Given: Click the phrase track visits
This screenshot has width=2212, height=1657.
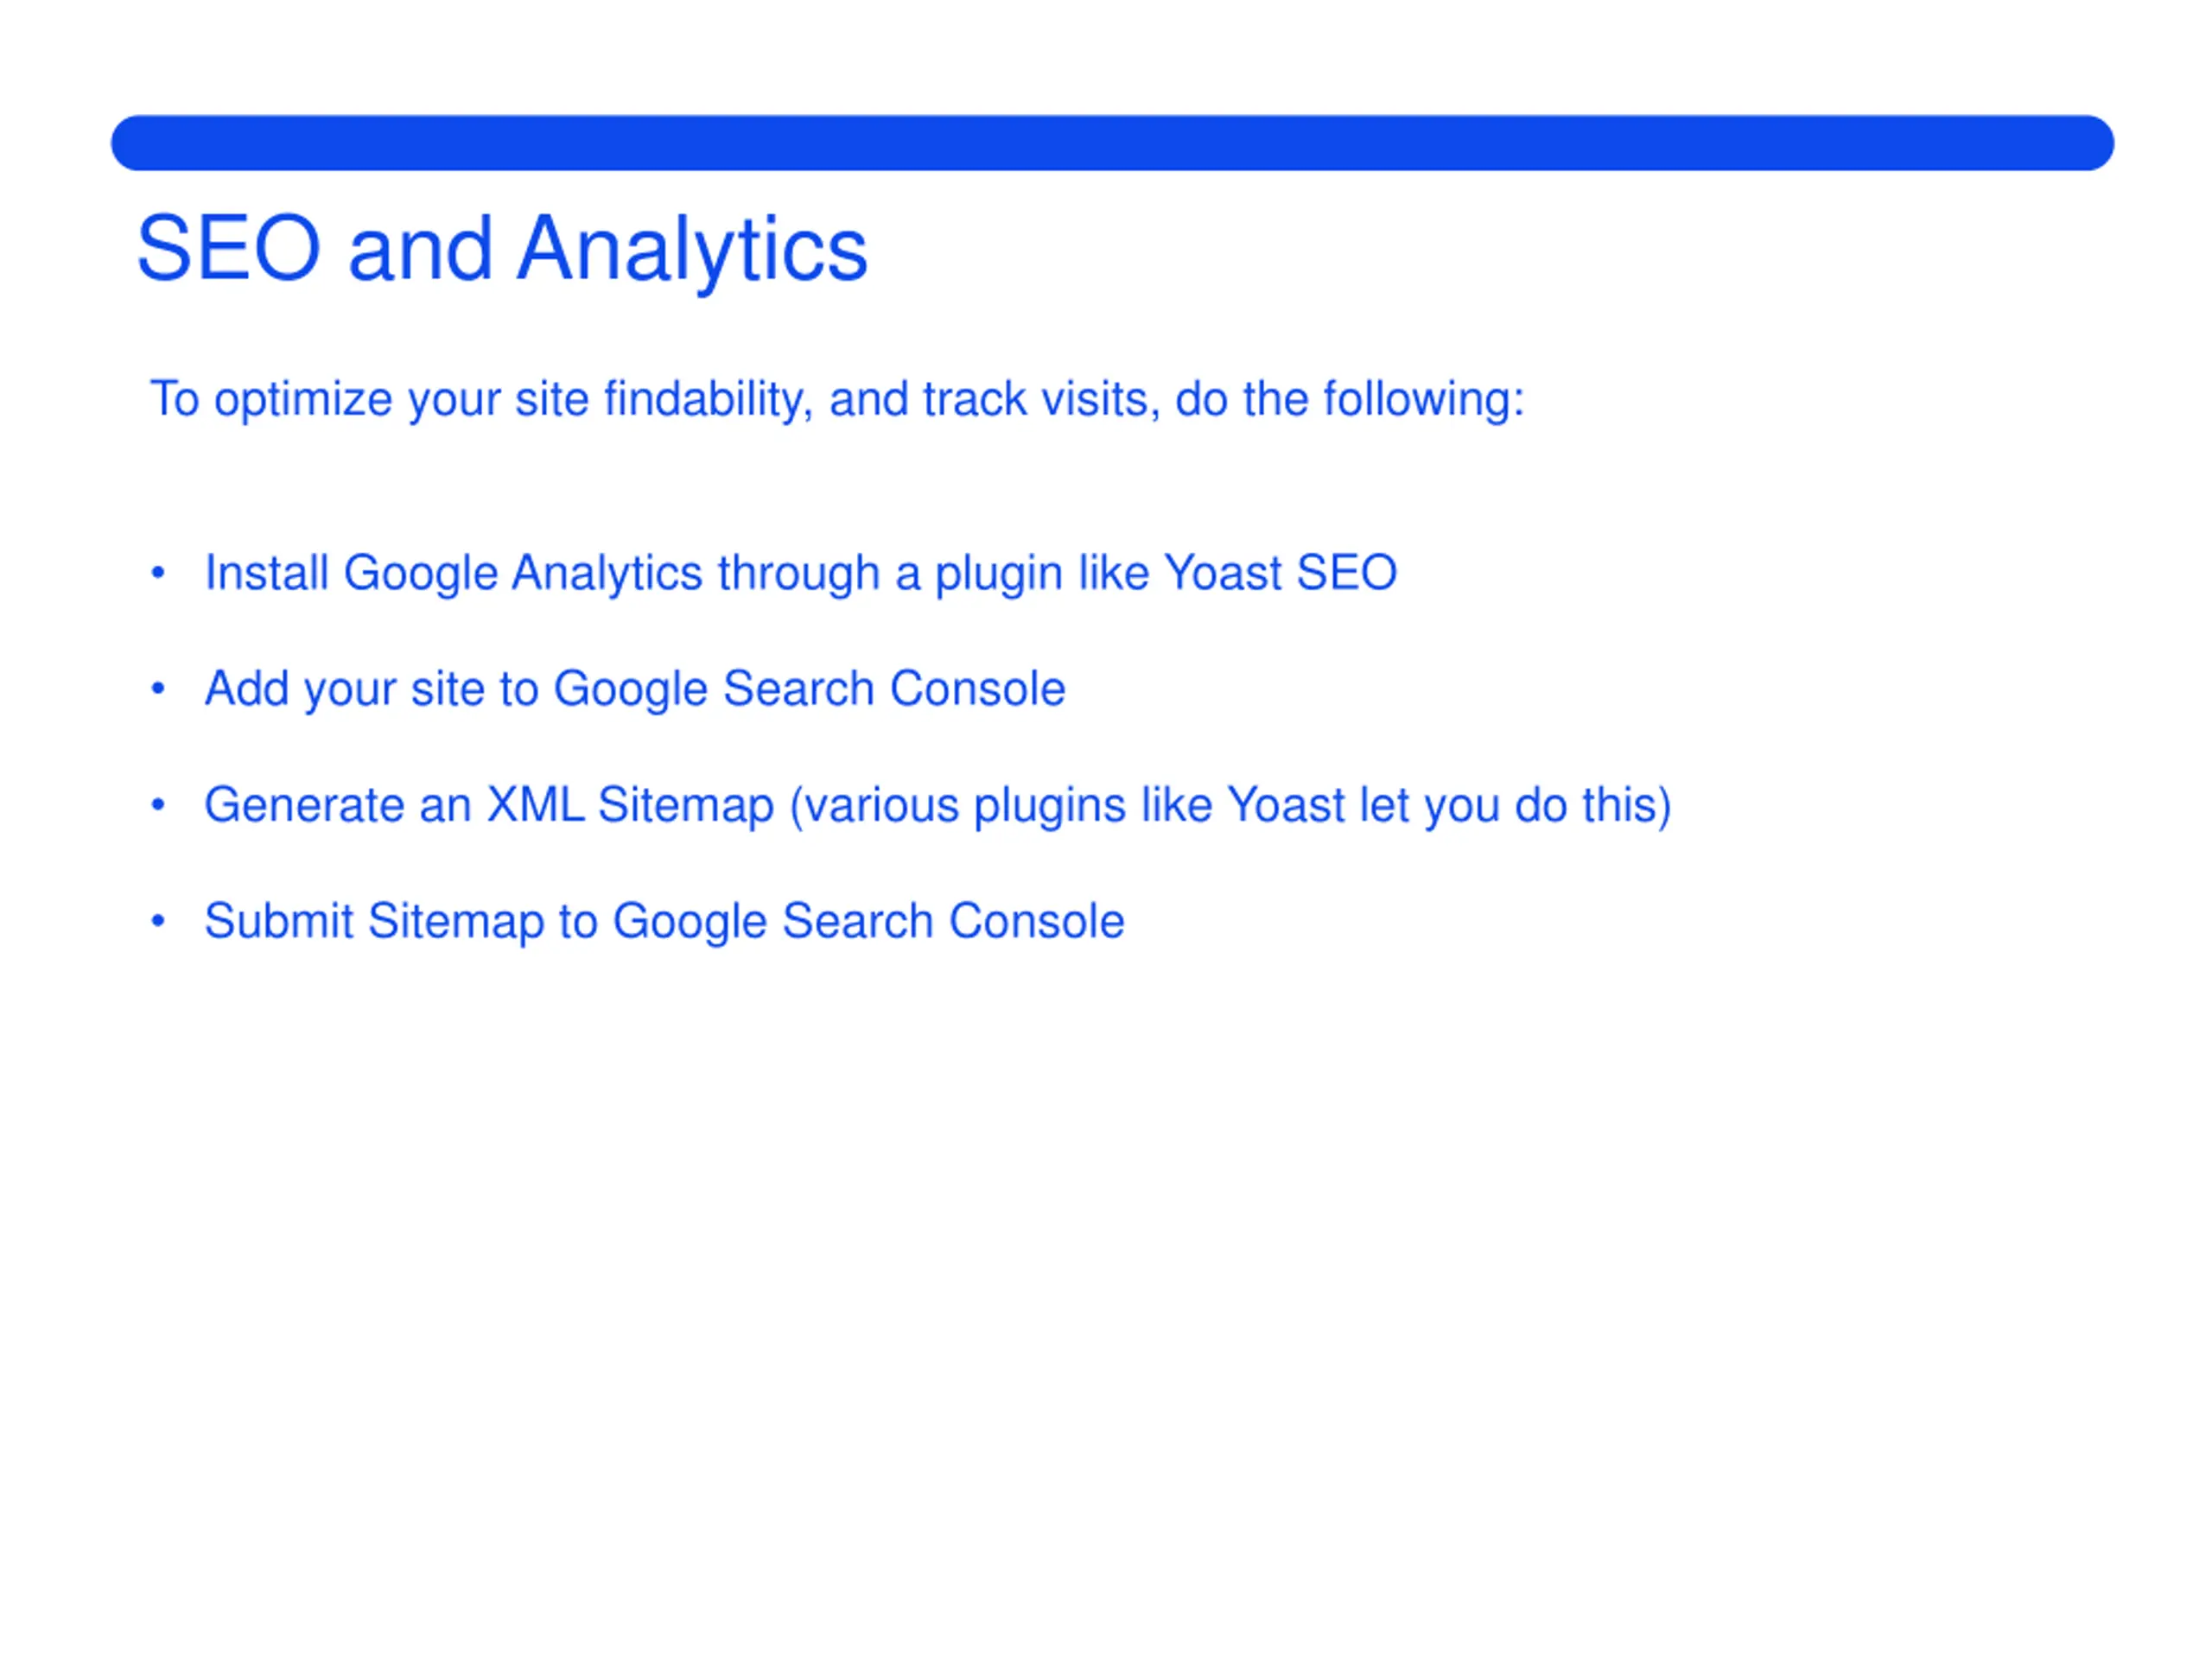Looking at the screenshot, I should pyautogui.click(x=1040, y=400).
